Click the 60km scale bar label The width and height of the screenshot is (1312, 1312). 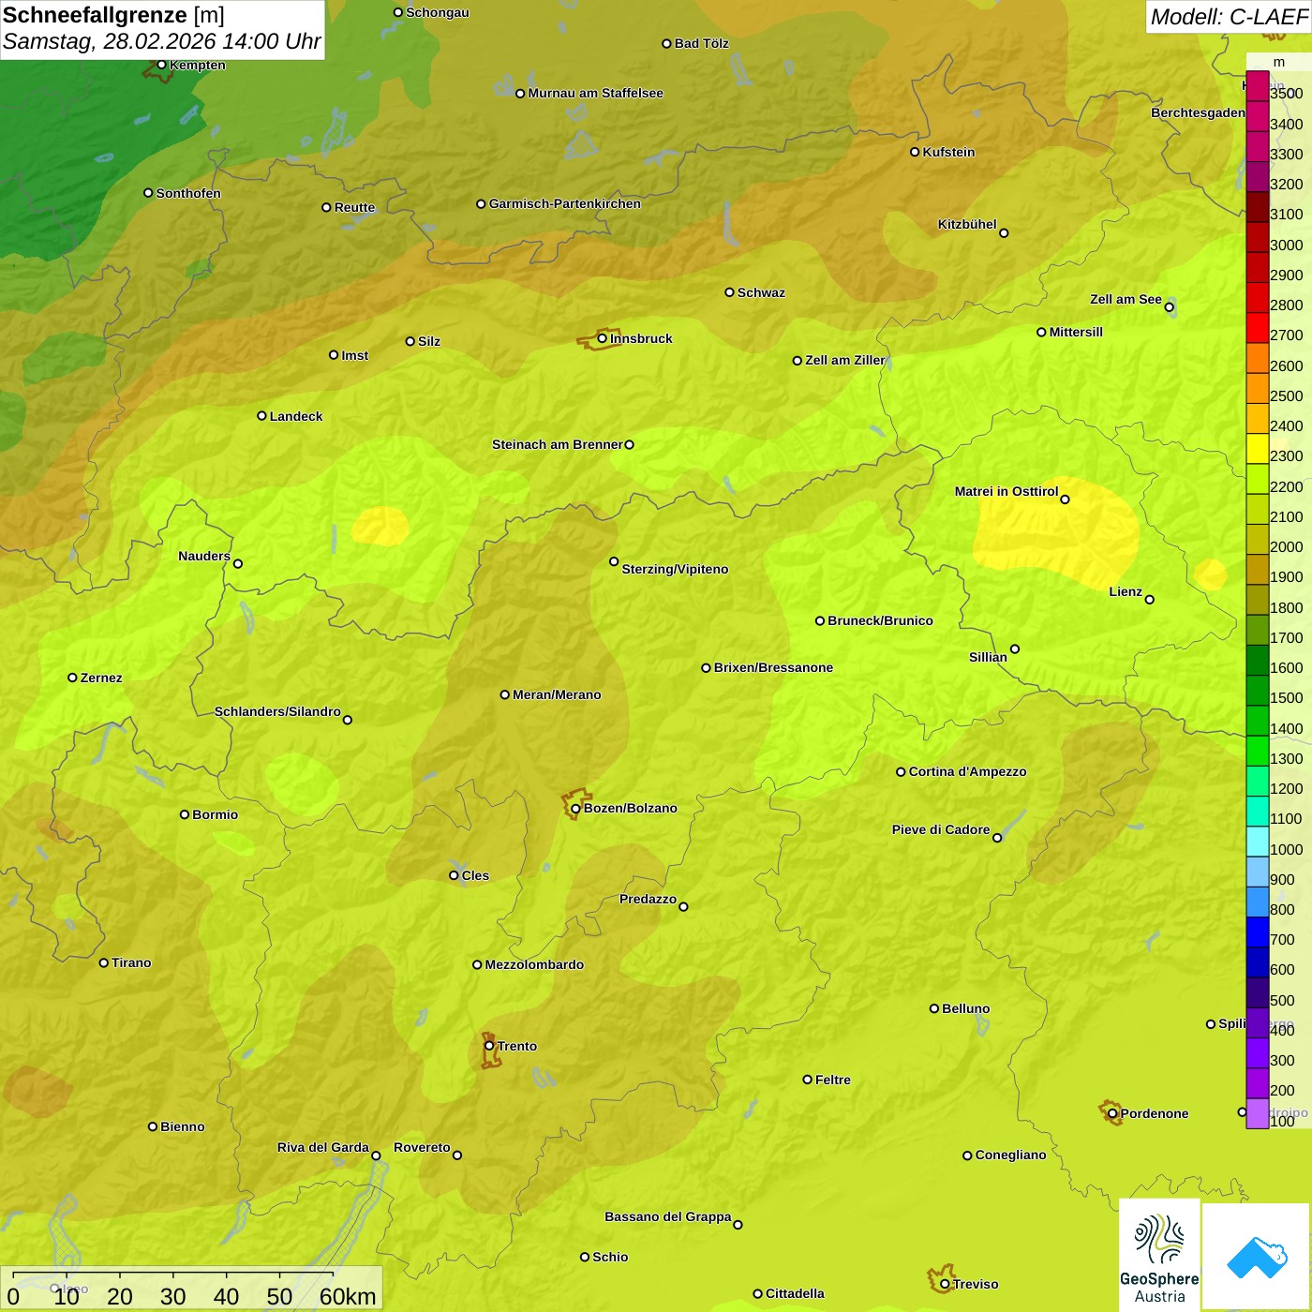(x=348, y=1296)
